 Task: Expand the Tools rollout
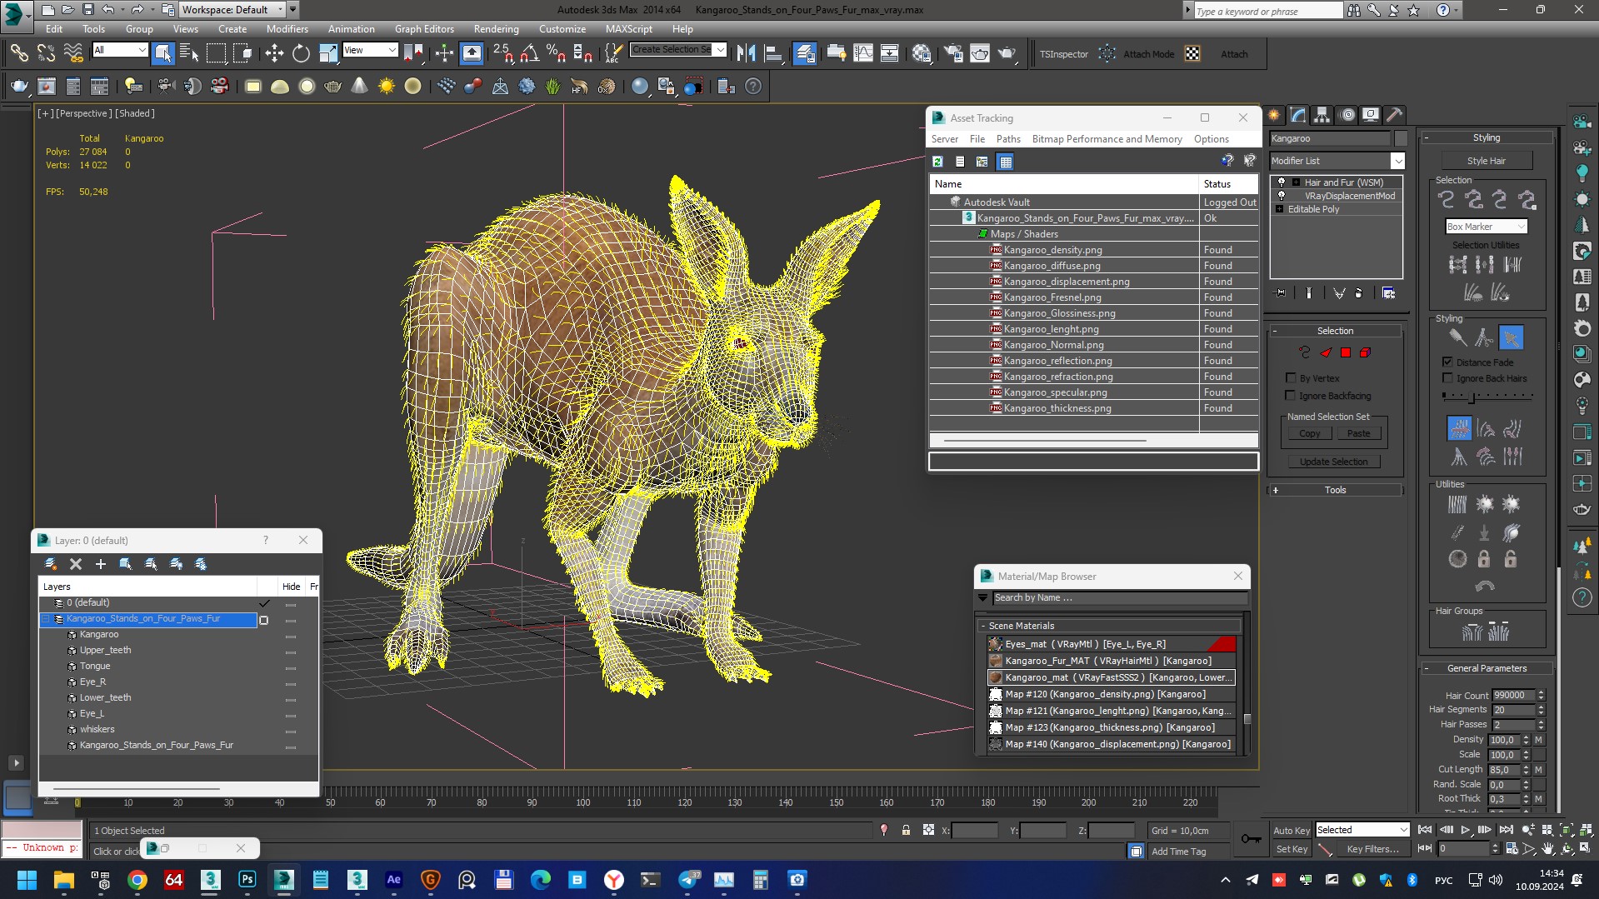coord(1335,490)
